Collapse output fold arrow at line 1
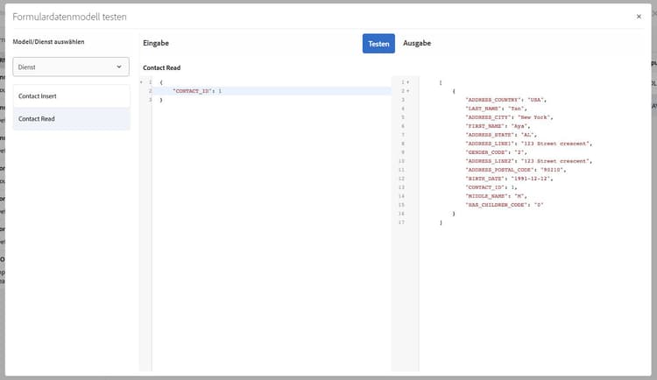Viewport: 657px width, 380px height. [x=407, y=82]
